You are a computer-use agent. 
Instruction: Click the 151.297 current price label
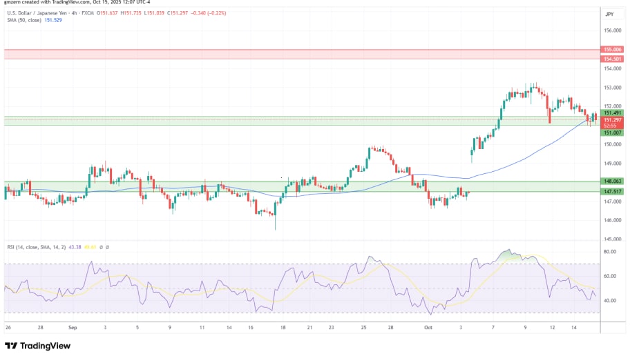pyautogui.click(x=613, y=119)
